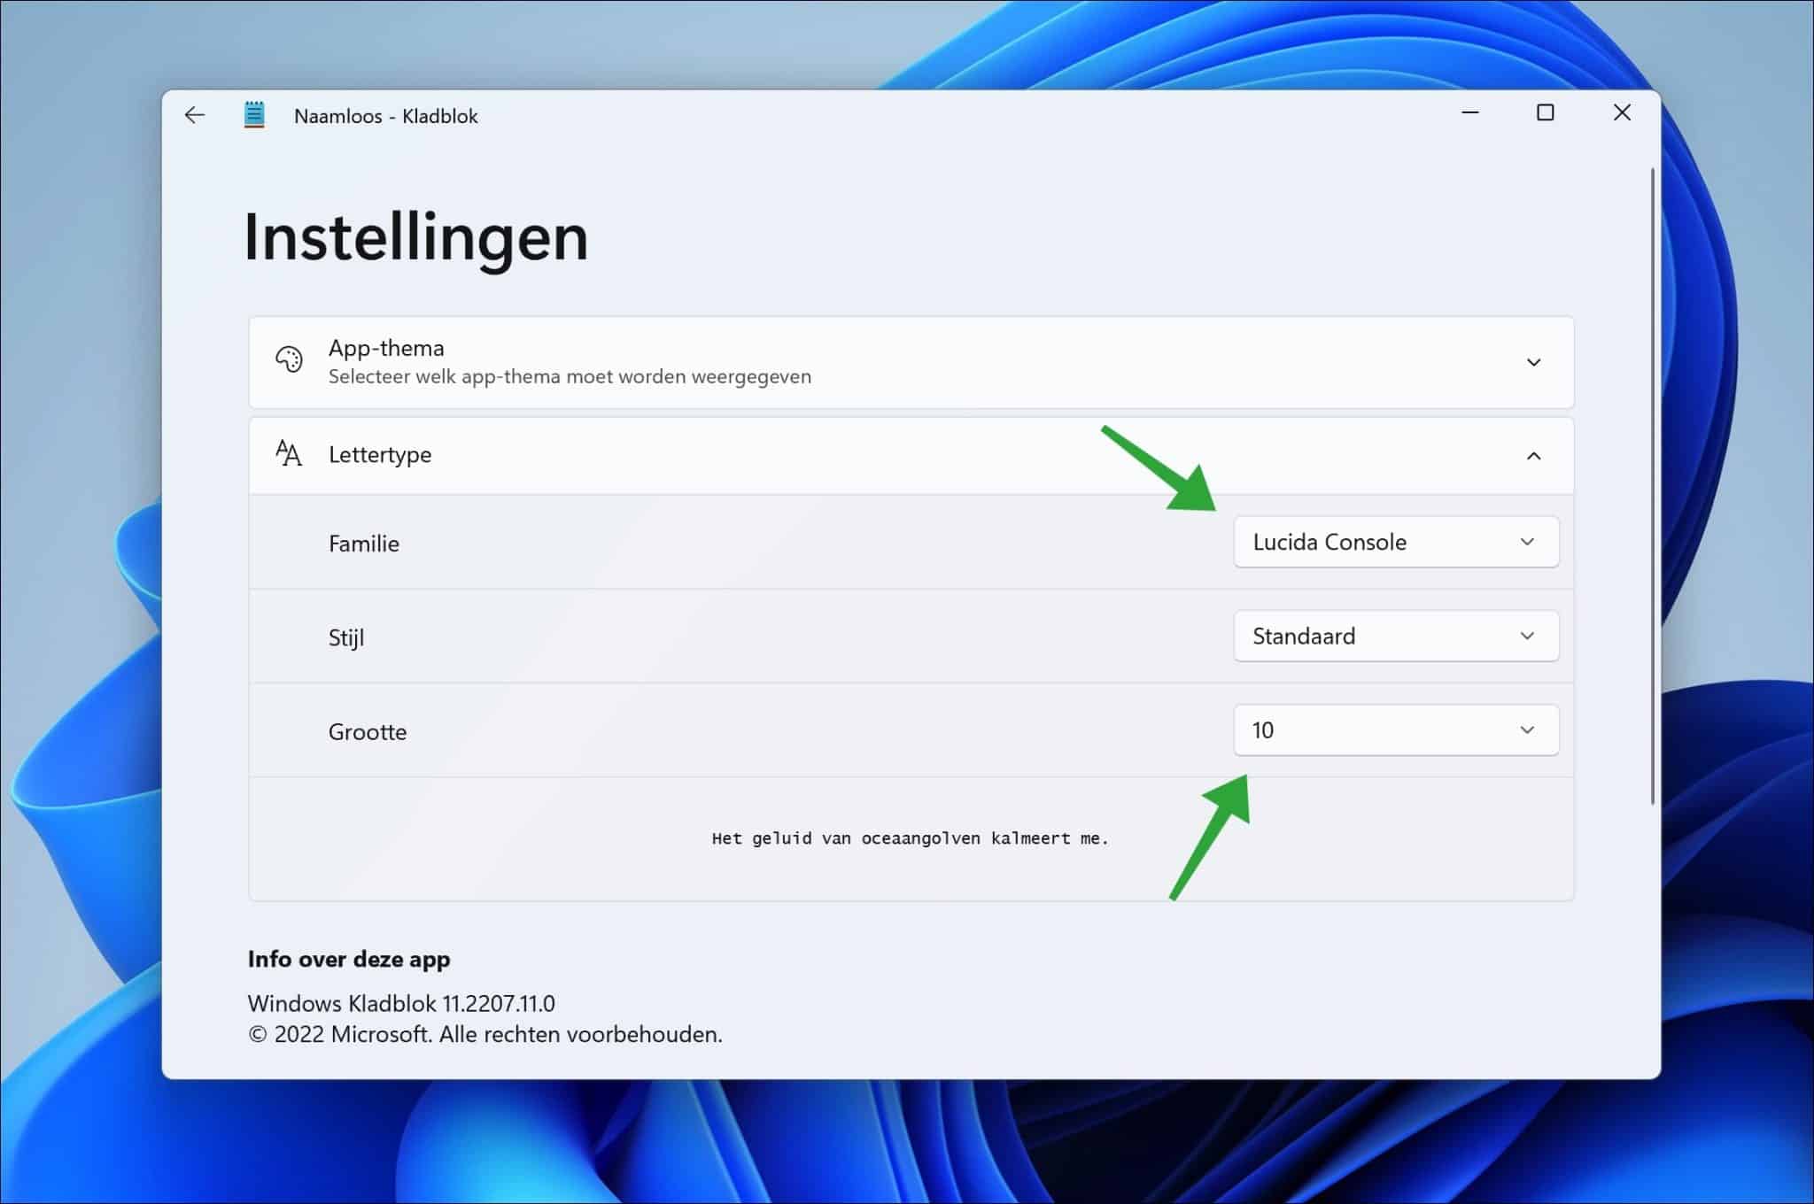Click the Windows Kladblok 11.2207.11.0 version text
The image size is (1814, 1204).
click(401, 1003)
